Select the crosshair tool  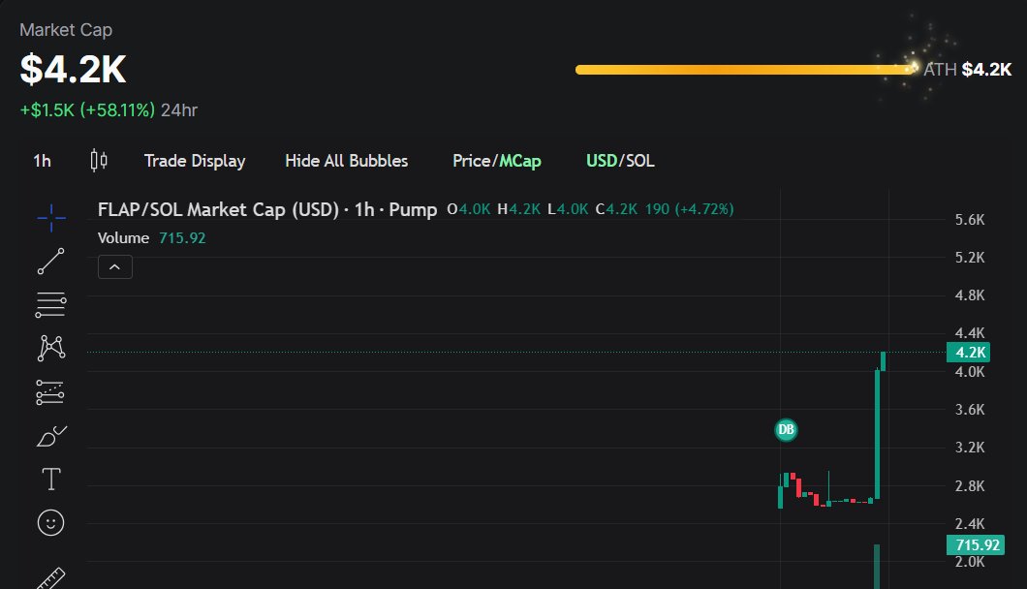49,218
